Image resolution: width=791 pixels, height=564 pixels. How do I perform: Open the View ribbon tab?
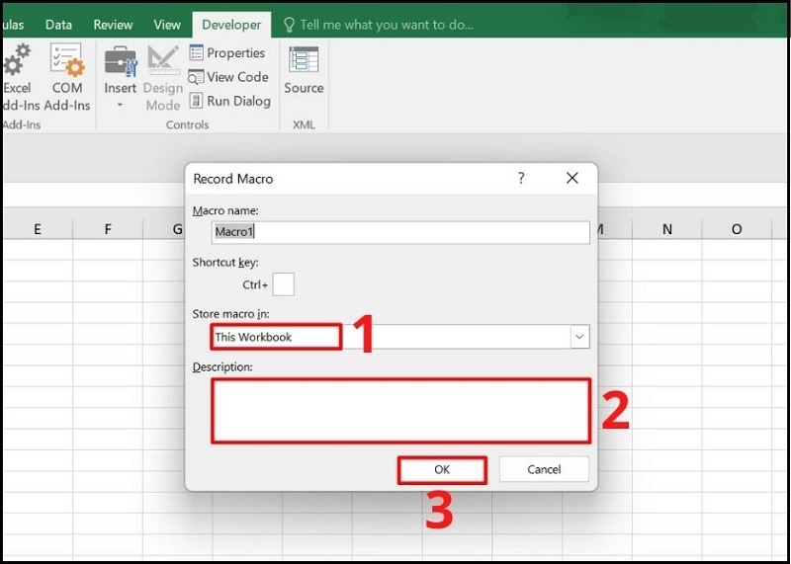tap(167, 25)
